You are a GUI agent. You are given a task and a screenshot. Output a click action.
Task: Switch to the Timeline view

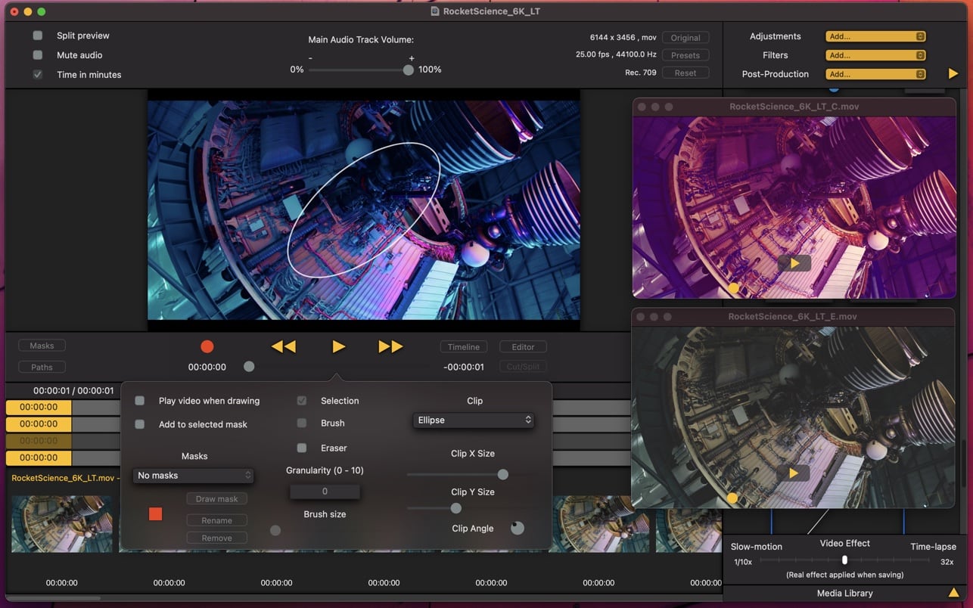click(463, 347)
